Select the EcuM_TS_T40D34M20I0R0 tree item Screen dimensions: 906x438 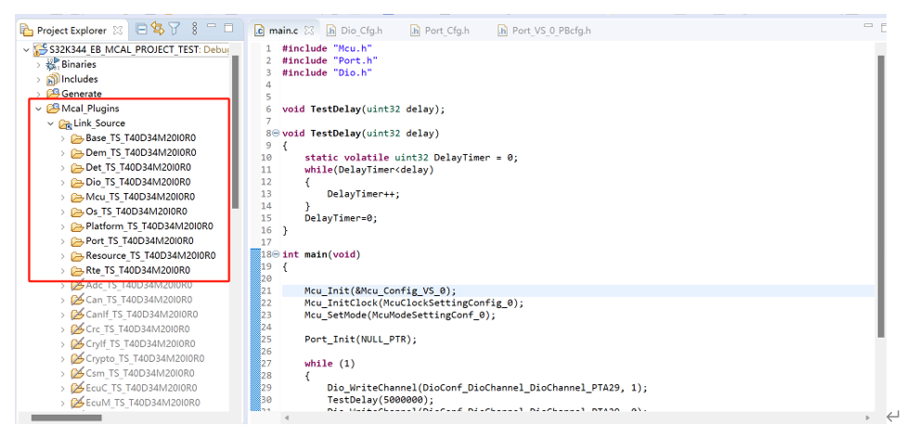click(x=143, y=403)
